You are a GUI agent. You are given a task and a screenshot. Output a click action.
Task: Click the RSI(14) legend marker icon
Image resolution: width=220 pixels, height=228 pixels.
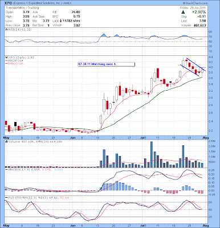[6, 30]
